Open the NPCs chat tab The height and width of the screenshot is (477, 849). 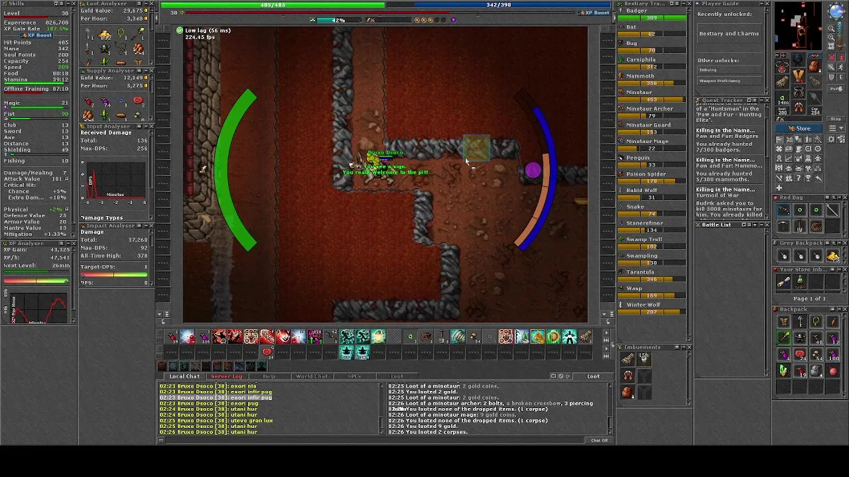354,376
